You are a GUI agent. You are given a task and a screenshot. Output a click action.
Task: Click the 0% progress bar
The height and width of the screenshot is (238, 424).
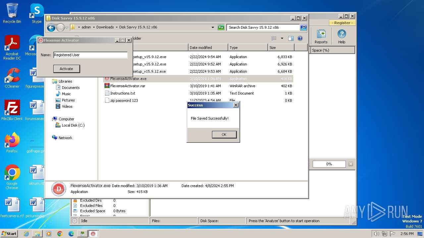tap(329, 164)
